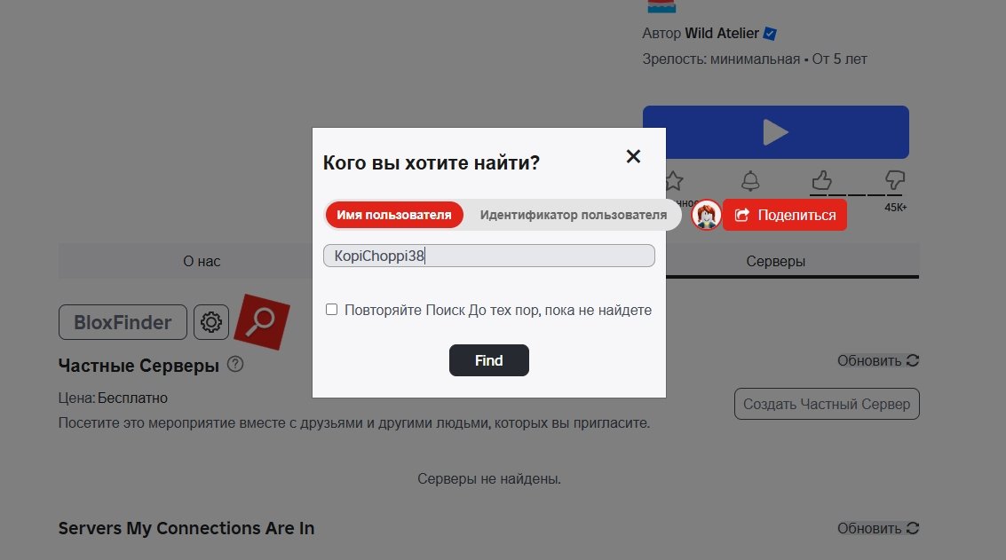Enable the repeat search until found checkbox
This screenshot has width=1006, height=560.
(332, 310)
